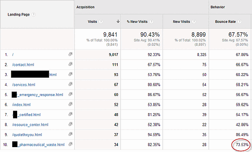
Task: Toggle the Visits sort descending arrow
Action: coord(118,21)
